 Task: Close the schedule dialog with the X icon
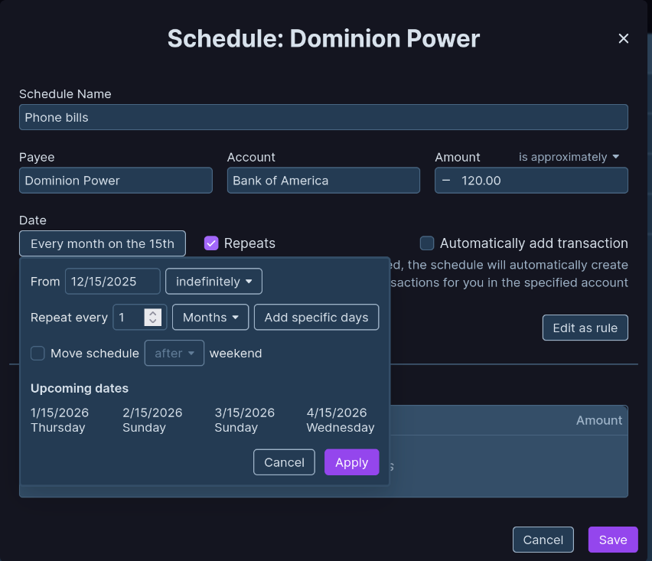point(624,38)
